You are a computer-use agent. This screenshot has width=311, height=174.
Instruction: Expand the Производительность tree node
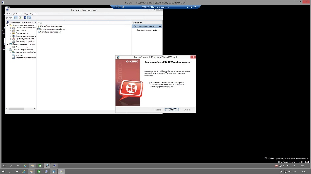(11, 39)
